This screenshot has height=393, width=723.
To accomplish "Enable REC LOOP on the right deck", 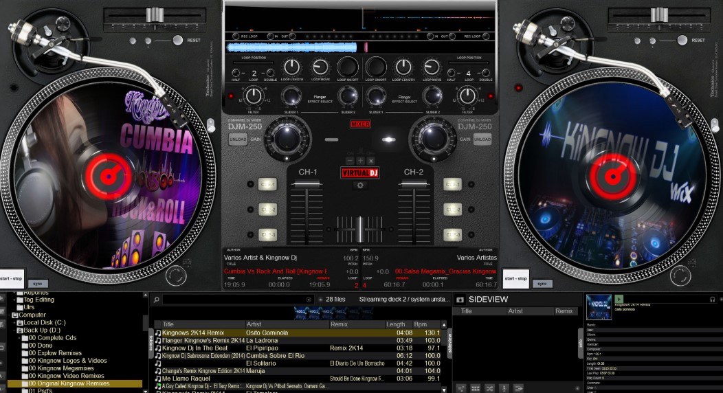I will (x=485, y=36).
